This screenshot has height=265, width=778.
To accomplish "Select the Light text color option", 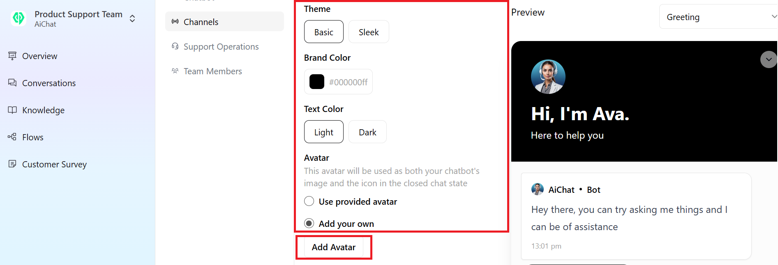I will pyautogui.click(x=323, y=132).
